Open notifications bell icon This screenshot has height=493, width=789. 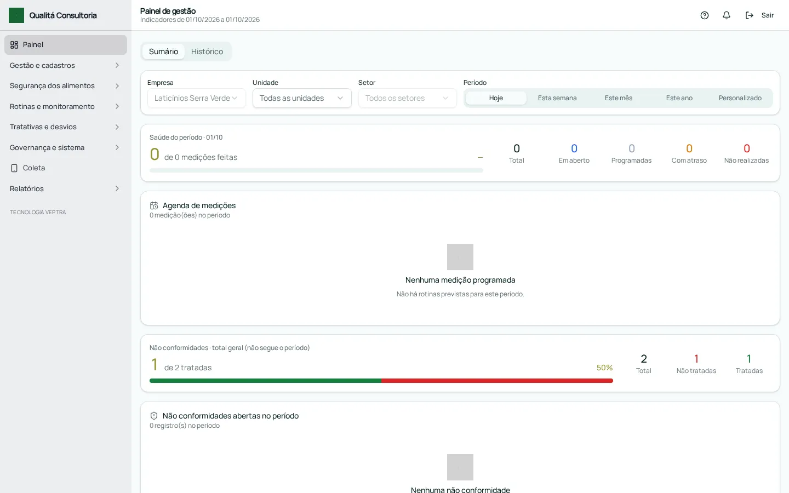pos(727,15)
